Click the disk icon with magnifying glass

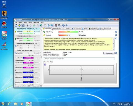(x=37, y=25)
